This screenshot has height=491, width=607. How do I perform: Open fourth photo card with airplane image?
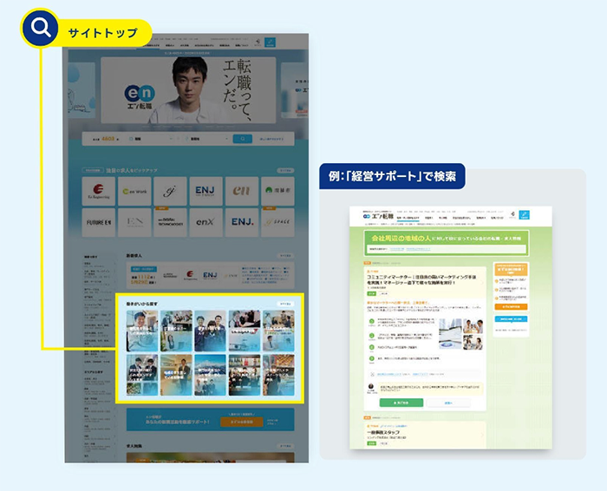point(245,331)
